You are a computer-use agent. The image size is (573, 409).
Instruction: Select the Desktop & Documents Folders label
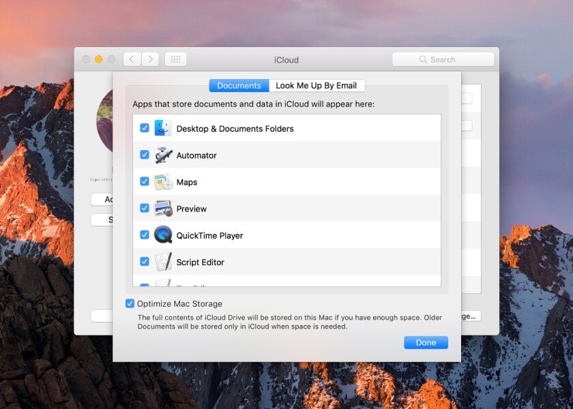point(235,129)
